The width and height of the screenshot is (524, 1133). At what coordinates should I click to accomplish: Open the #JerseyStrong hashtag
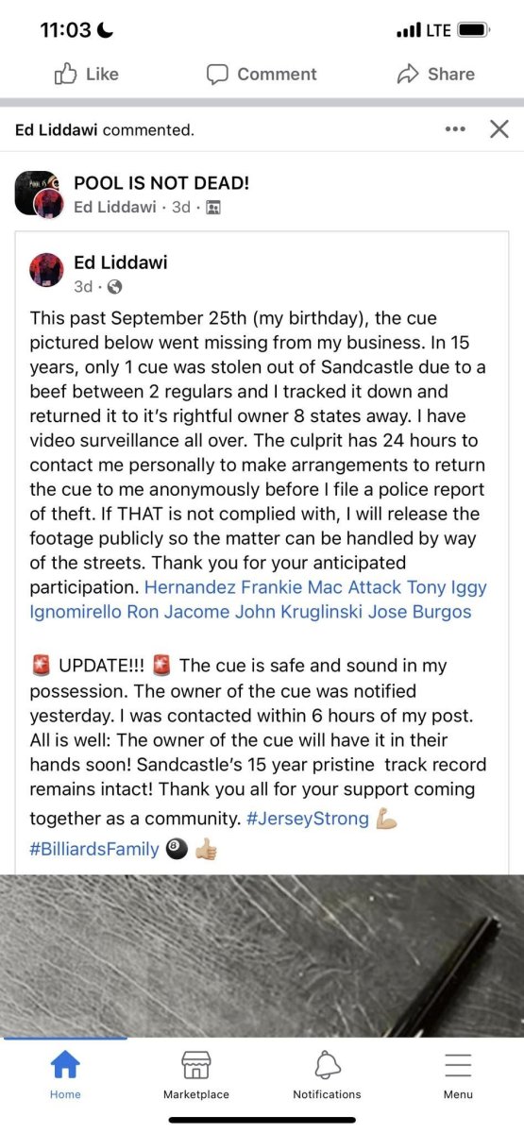pos(308,818)
